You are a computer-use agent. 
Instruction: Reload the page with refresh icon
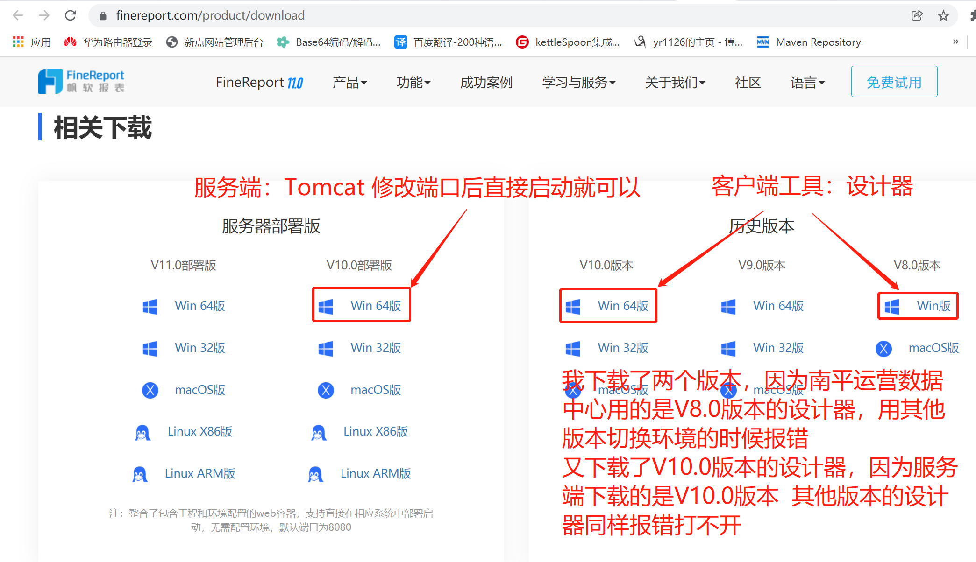71,15
